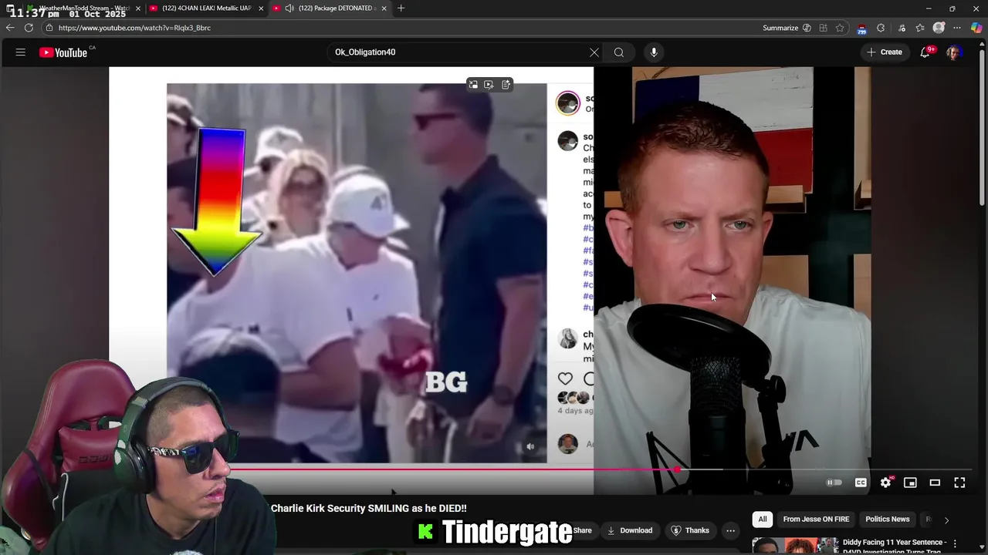Enter full screen video mode

pyautogui.click(x=959, y=483)
